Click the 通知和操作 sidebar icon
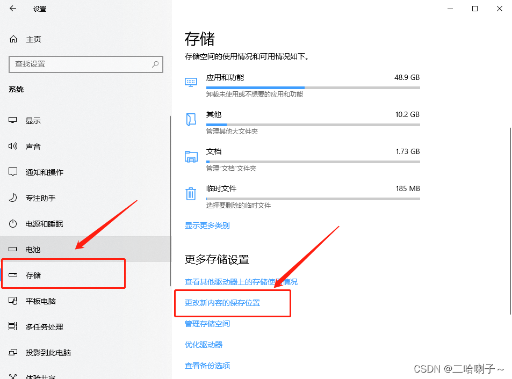Viewport: 512px width, 379px height. pos(12,172)
